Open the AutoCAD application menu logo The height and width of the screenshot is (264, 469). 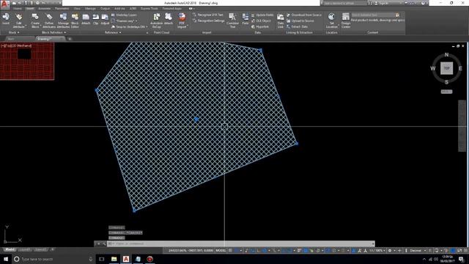4,4
